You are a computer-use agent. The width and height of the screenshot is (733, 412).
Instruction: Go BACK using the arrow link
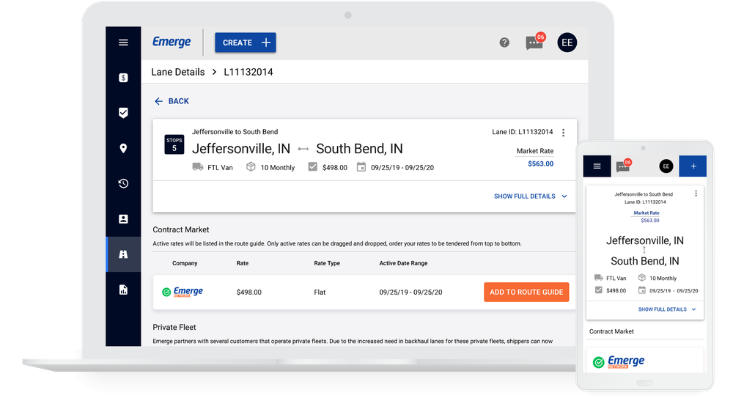click(172, 101)
